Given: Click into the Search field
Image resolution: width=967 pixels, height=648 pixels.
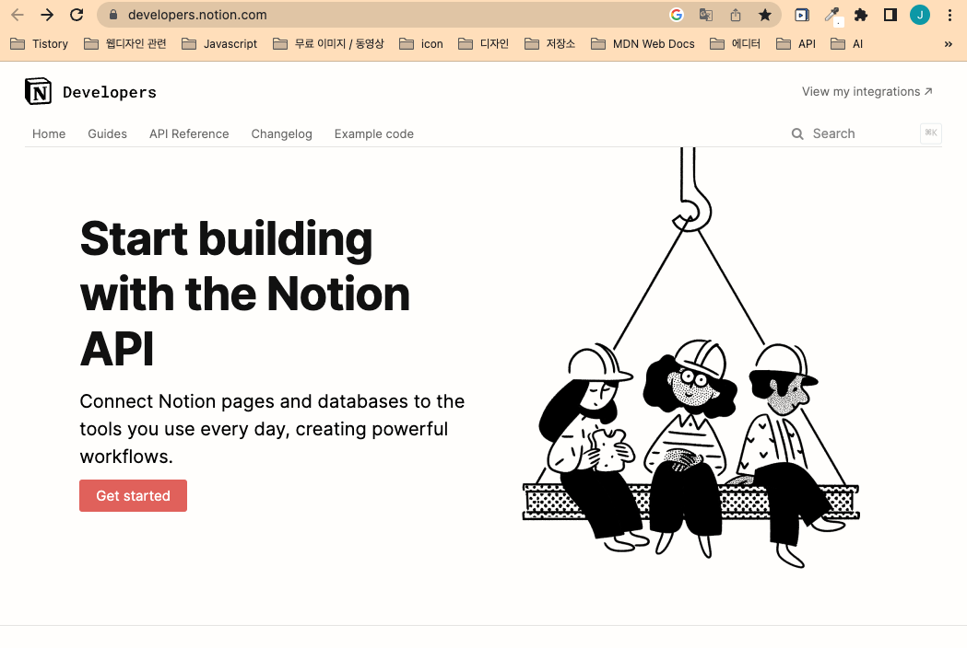Looking at the screenshot, I should click(864, 133).
